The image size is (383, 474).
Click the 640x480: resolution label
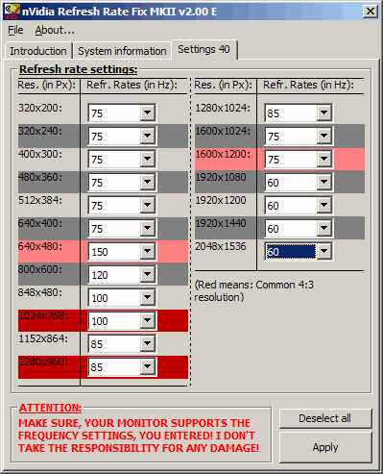click(x=40, y=246)
